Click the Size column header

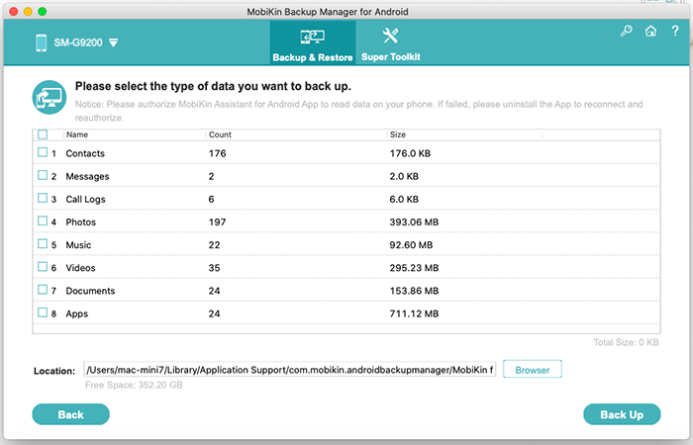tap(398, 134)
